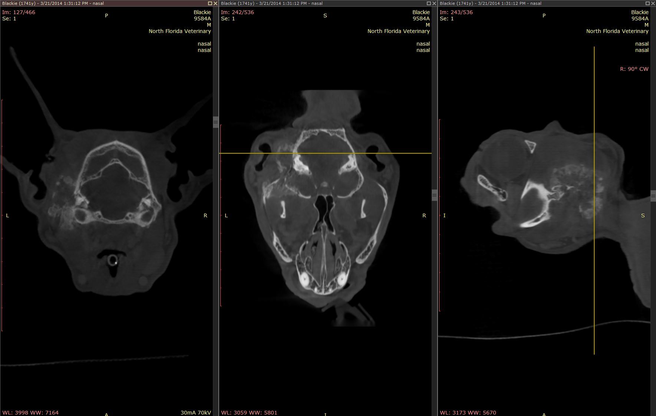Viewport: 656px width, 416px height.
Task: Click 'WL: 3998 WW: 7164' window level readout
Action: coord(30,413)
